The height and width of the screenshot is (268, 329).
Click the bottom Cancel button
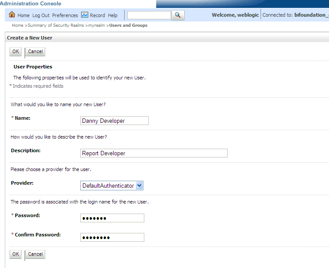click(35, 254)
